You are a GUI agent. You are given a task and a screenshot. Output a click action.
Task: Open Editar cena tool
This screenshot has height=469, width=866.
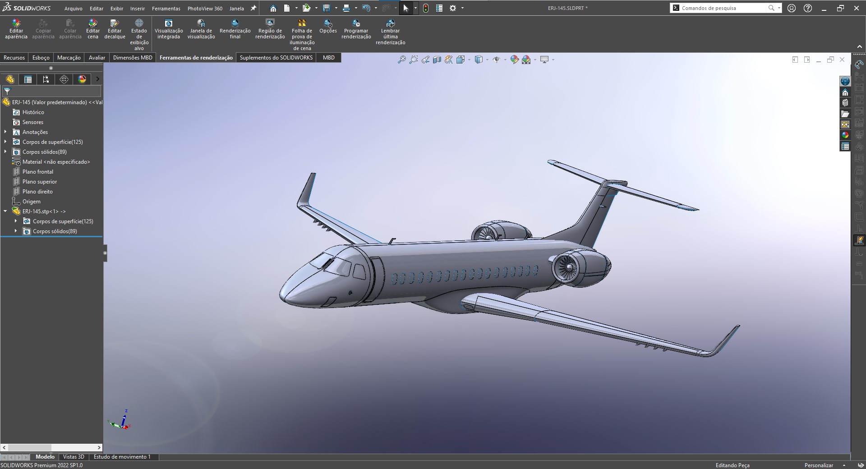(x=93, y=29)
